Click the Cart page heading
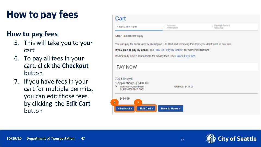261x147 pixels. tap(120, 19)
